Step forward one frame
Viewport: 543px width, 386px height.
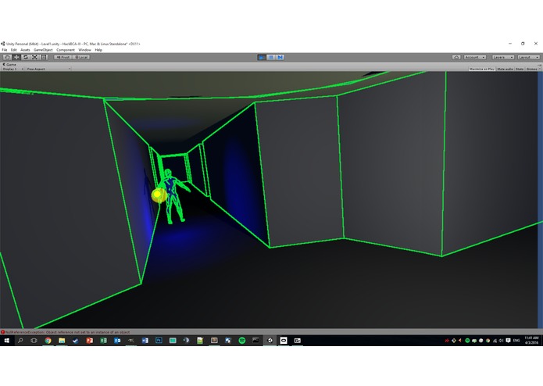(x=280, y=57)
